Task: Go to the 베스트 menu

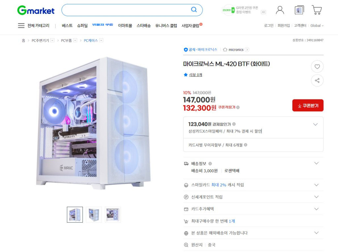Action: [x=67, y=26]
